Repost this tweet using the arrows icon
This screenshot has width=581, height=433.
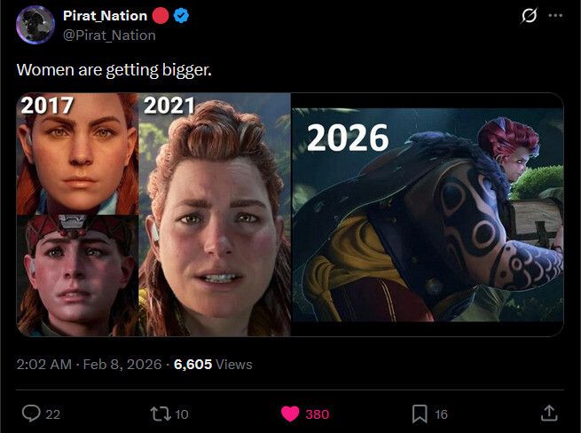point(161,413)
